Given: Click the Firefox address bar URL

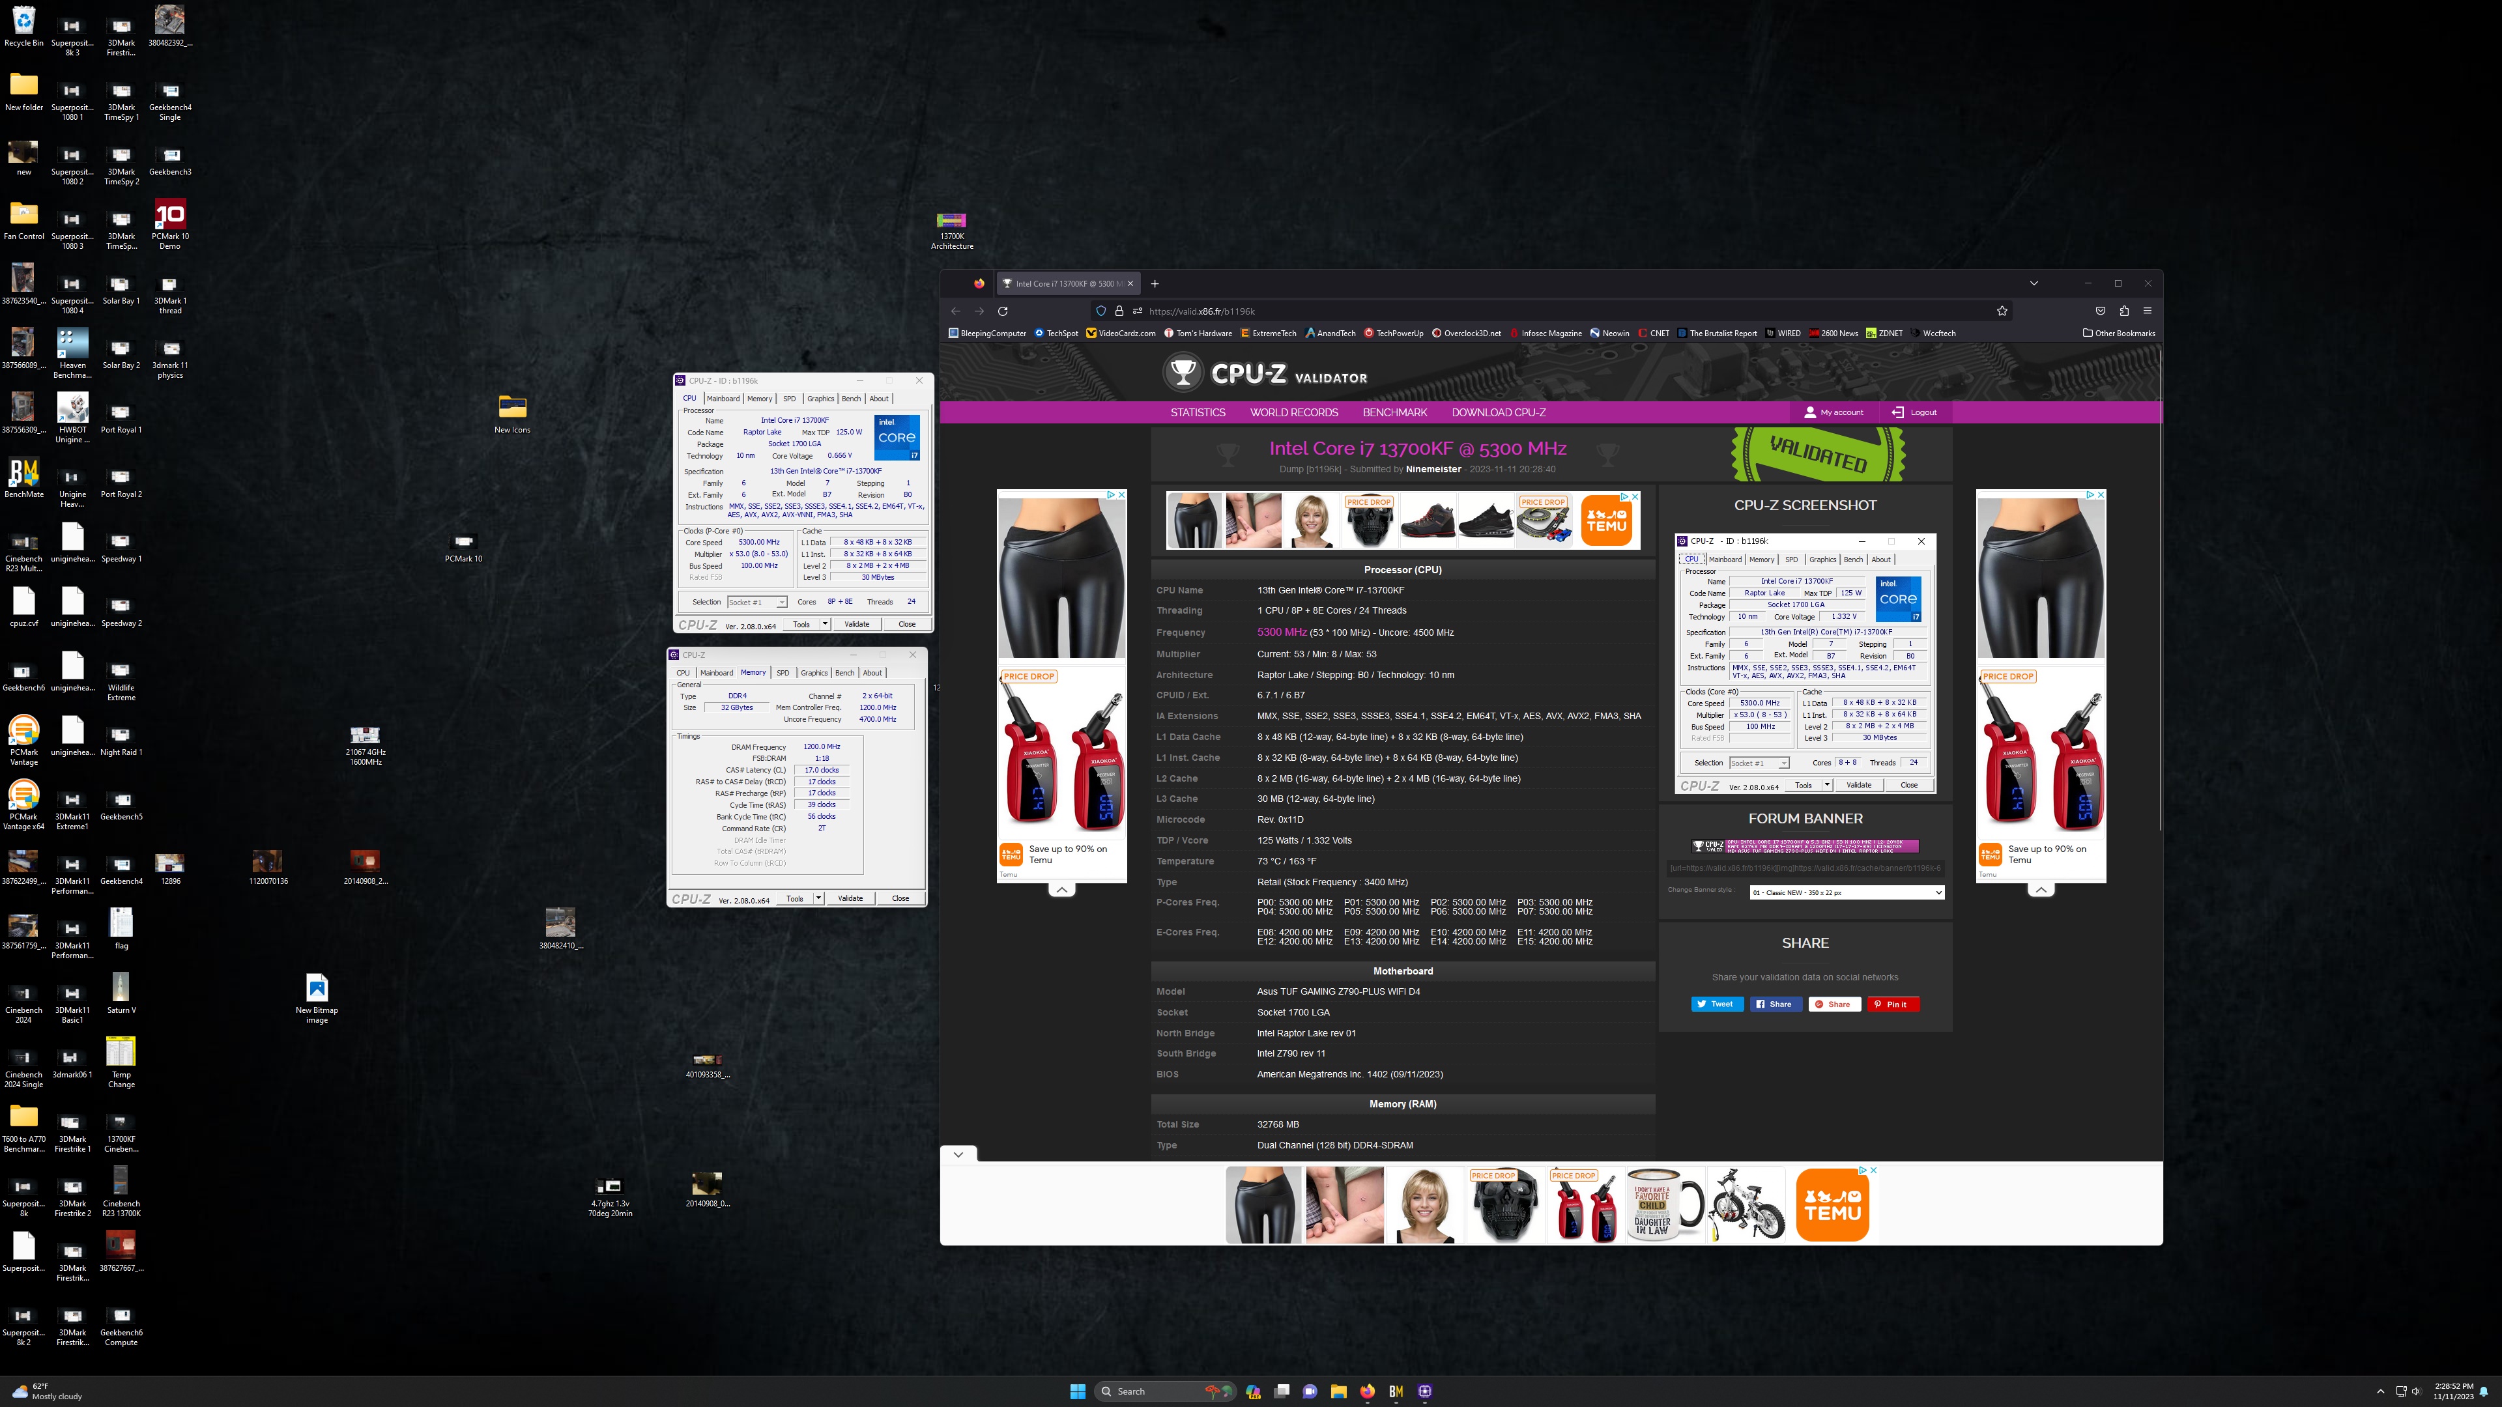Looking at the screenshot, I should click(x=1201, y=311).
